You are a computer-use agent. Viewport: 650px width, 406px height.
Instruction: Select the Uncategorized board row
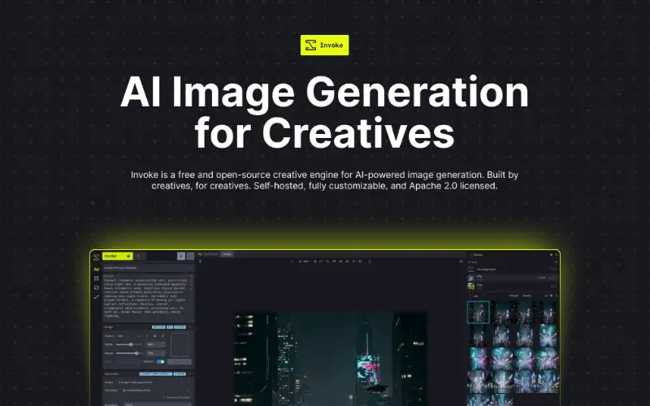513,270
